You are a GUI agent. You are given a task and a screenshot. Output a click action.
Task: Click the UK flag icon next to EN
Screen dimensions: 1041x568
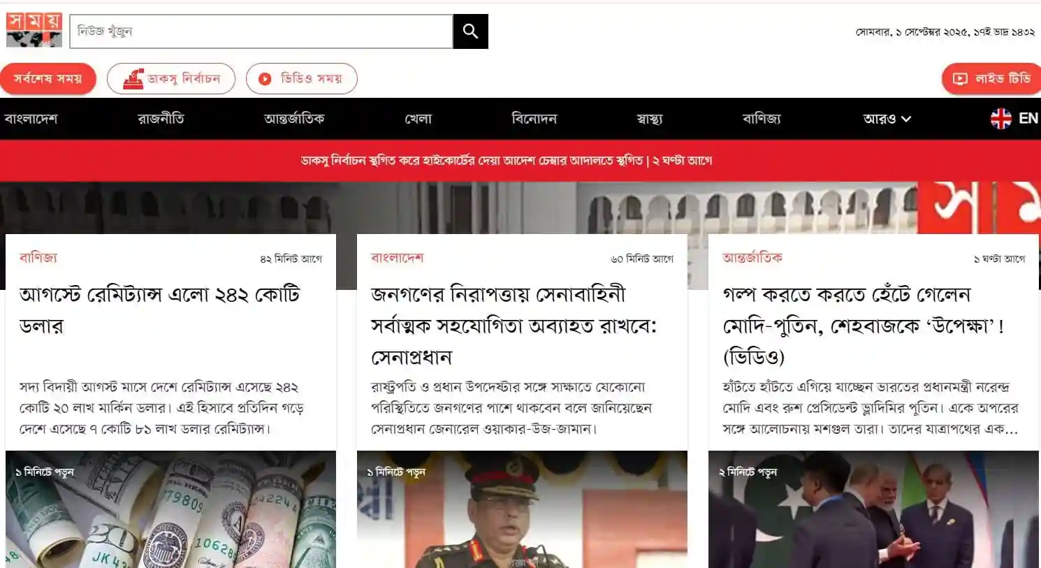coord(1002,118)
